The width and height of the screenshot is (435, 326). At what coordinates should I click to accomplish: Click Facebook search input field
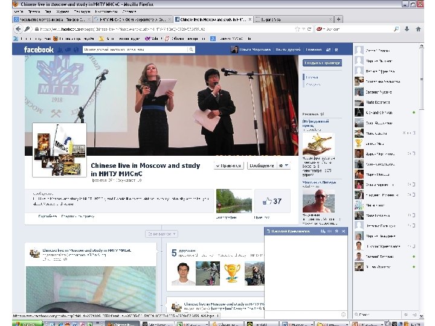click(135, 50)
